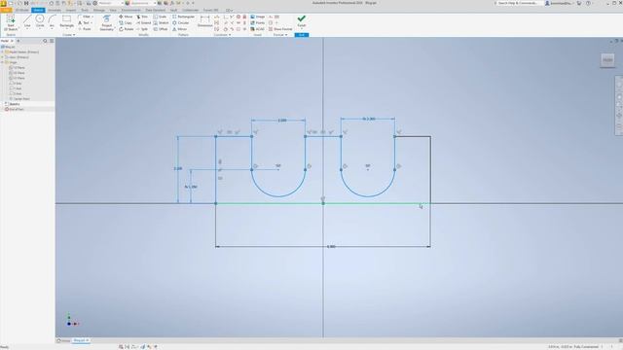Select the Rotate tool
Viewport: 623px width, 350px height.
tap(127, 29)
